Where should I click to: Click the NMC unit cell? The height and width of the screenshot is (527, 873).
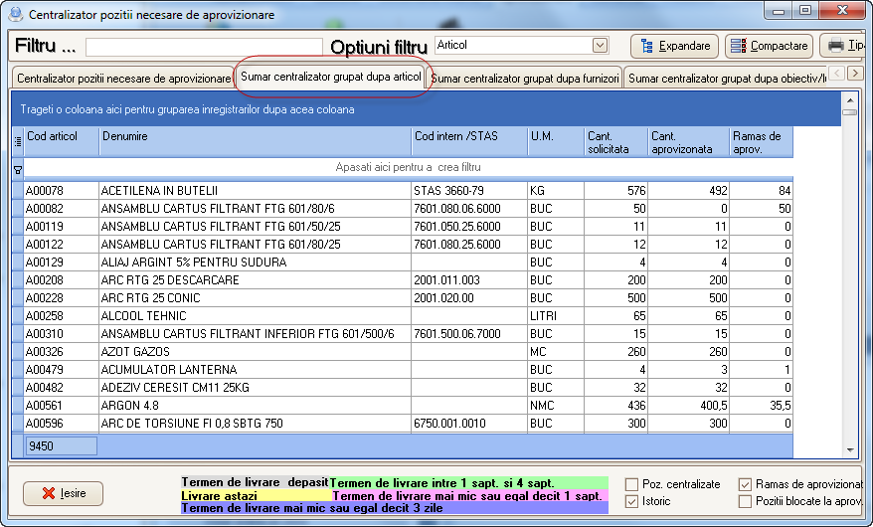pos(556,405)
